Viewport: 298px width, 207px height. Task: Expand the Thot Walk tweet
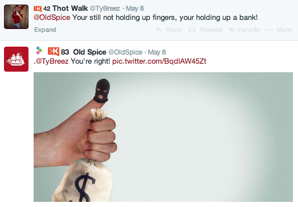pos(45,30)
